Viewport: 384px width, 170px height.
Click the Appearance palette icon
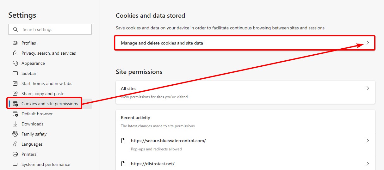click(15, 63)
